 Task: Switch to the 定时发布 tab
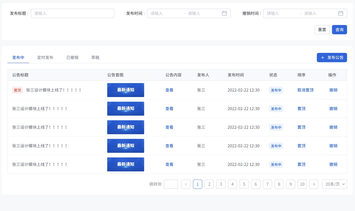coord(45,58)
